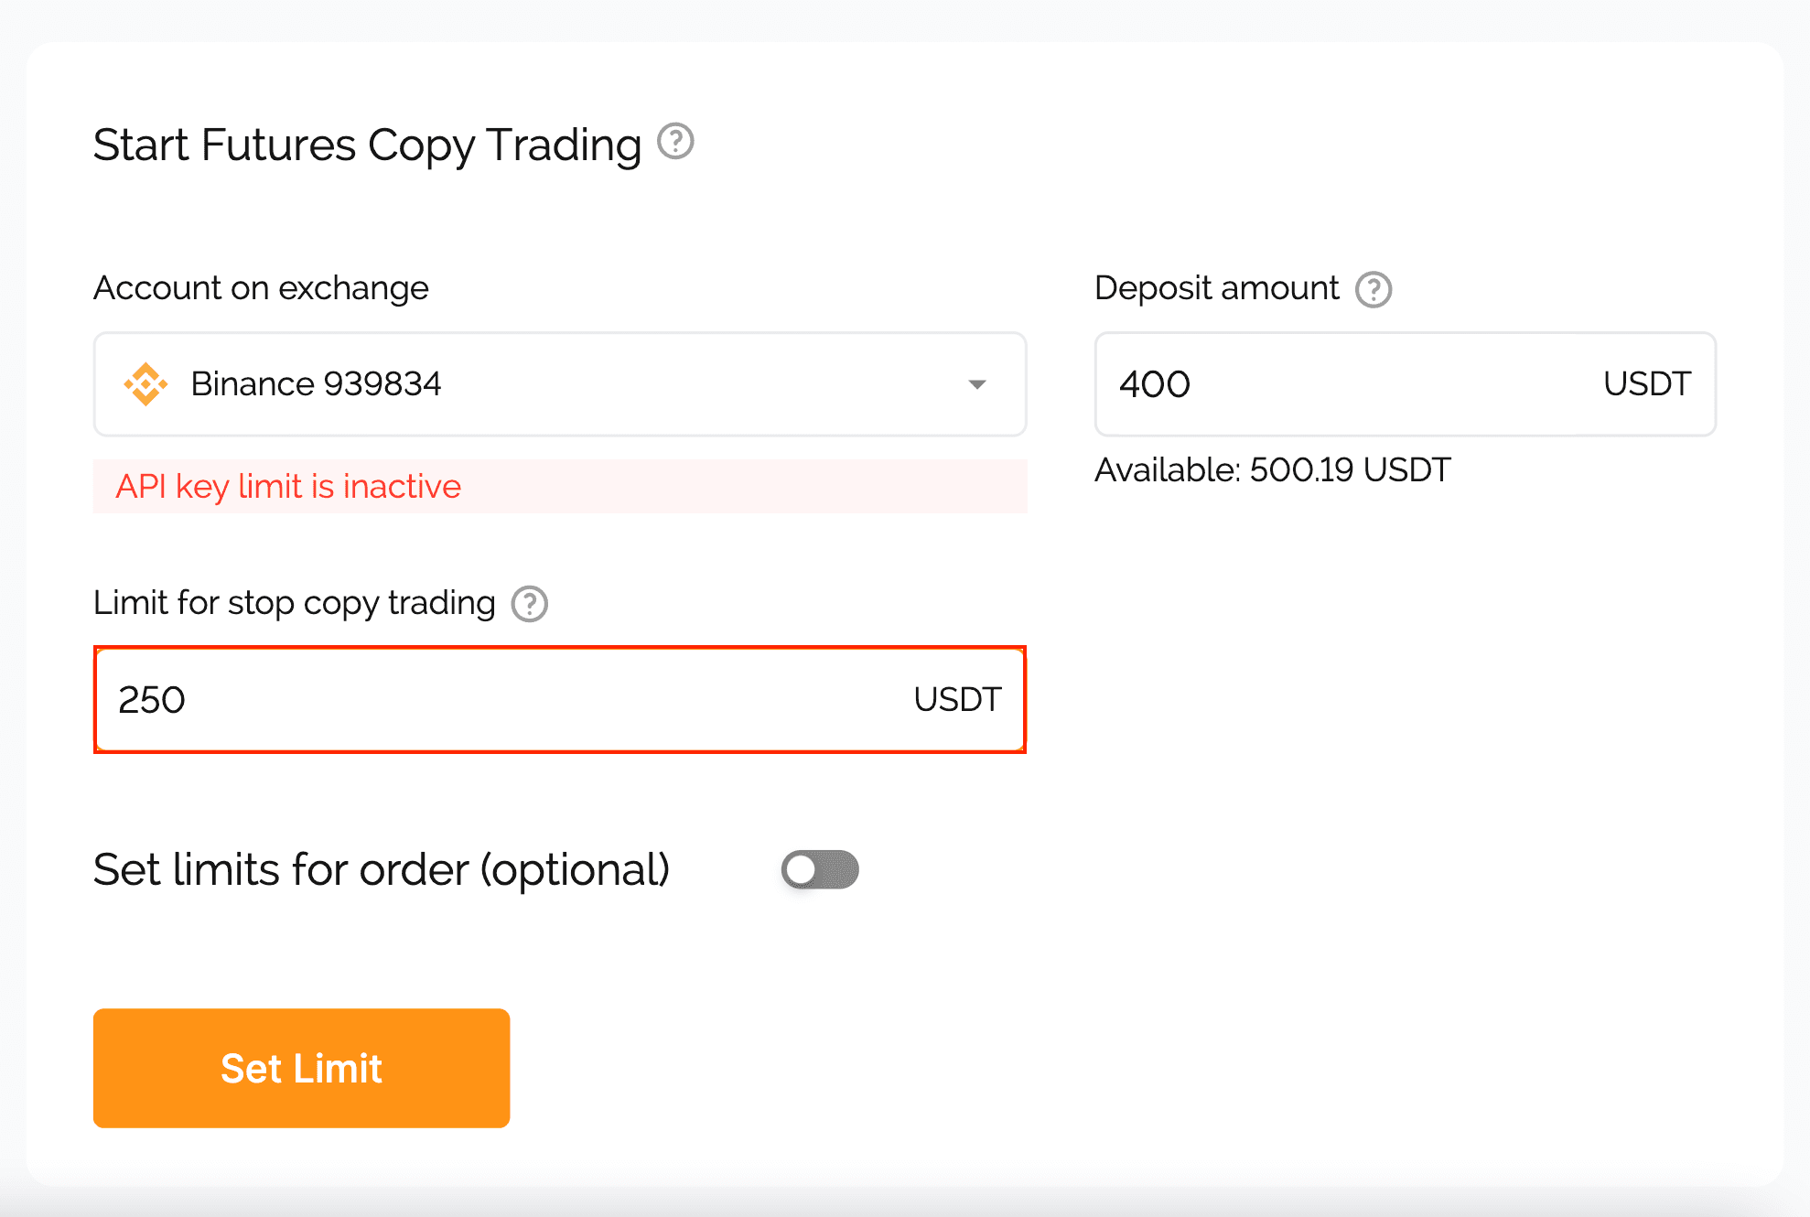The image size is (1810, 1217).
Task: Click the white knob of the order limits switch
Action: pos(801,869)
